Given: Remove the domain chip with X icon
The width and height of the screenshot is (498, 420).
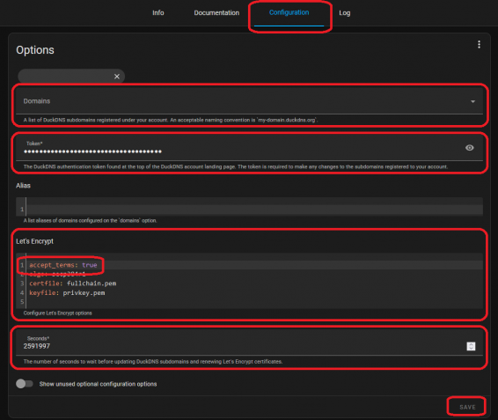Looking at the screenshot, I should 117,77.
